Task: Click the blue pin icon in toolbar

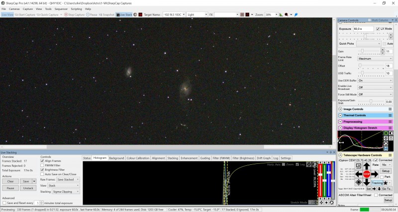Action: (x=296, y=15)
